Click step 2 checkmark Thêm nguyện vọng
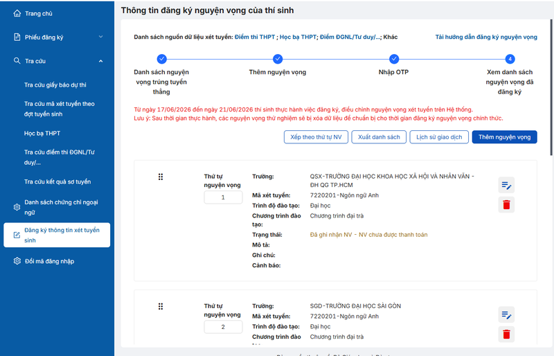Viewport: 554px width, 356px height. (x=278, y=59)
